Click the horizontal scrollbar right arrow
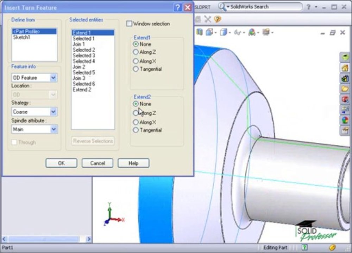Screen dimensions: 352x253 (x=89, y=239)
